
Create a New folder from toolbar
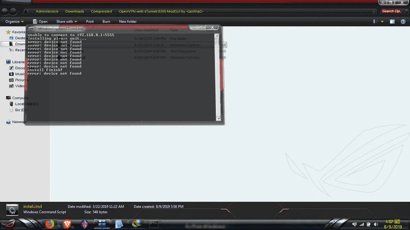(x=128, y=21)
